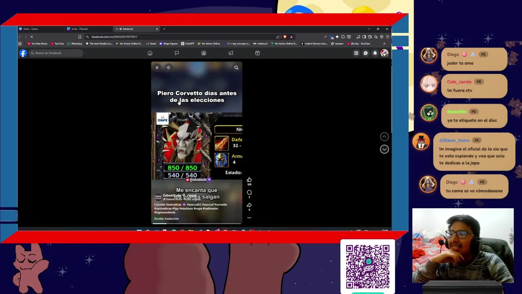522x294 pixels.
Task: Toggle the bookmark icon beside address bar
Action: [80, 37]
